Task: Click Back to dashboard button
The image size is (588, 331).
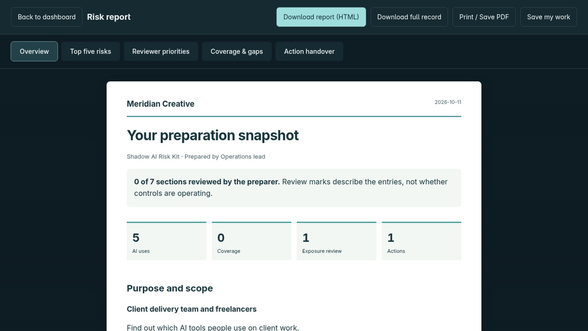Action: tap(47, 17)
